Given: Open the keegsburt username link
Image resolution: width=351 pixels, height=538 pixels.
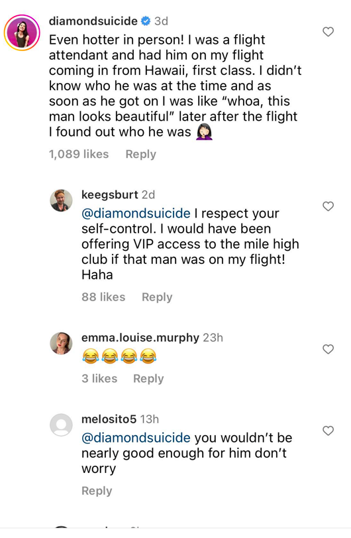Looking at the screenshot, I should pyautogui.click(x=110, y=195).
